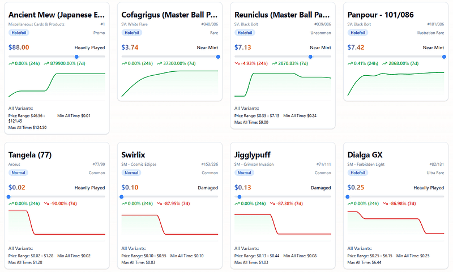This screenshot has width=453, height=272.
Task: Click the 24h trend icon on Jigglypuff card
Action: click(x=237, y=204)
